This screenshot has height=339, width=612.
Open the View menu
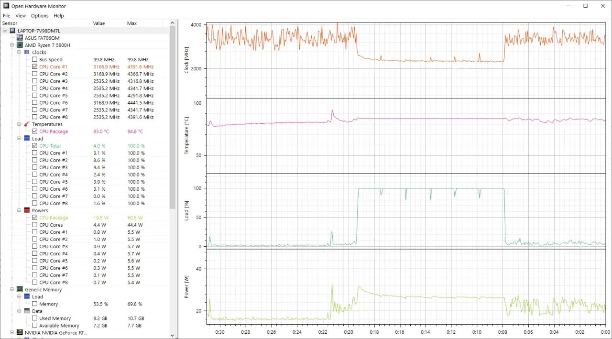[x=20, y=15]
